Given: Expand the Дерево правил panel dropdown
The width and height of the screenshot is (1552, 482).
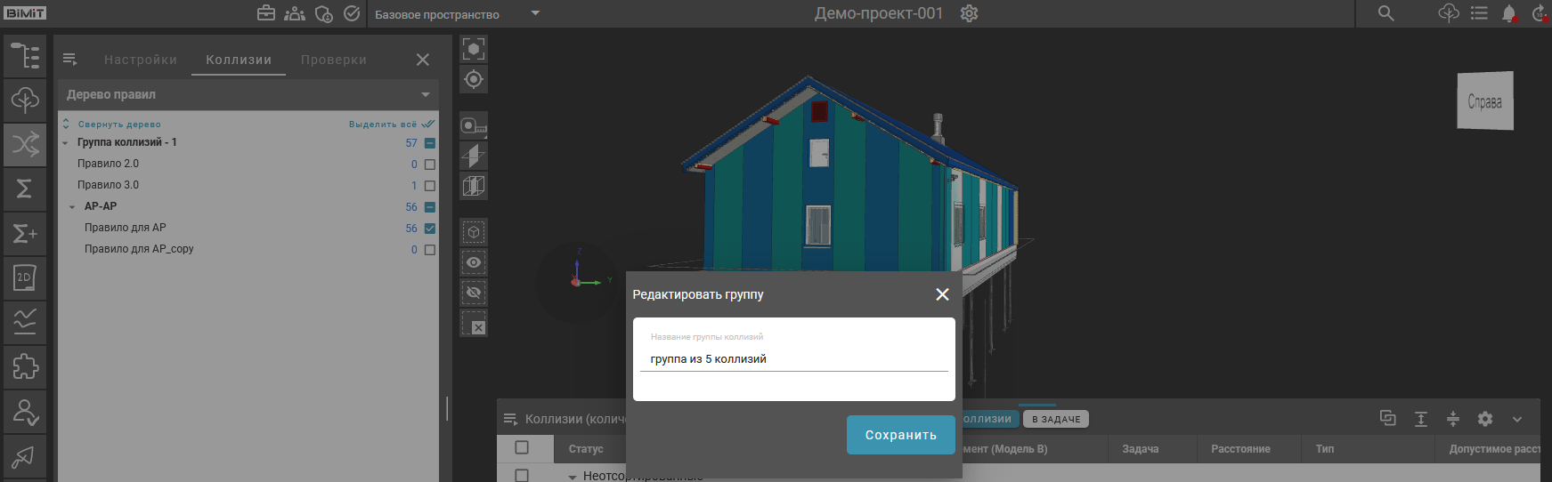Looking at the screenshot, I should (x=425, y=94).
